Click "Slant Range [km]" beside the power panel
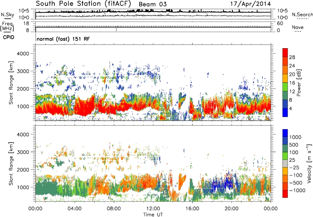The height and width of the screenshot is (217, 313). pos(11,83)
